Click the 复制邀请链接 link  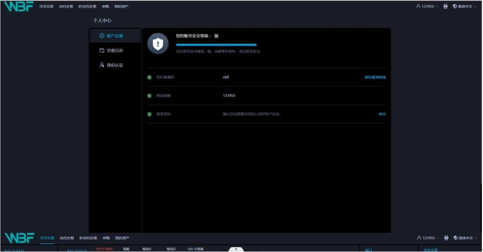click(x=375, y=77)
